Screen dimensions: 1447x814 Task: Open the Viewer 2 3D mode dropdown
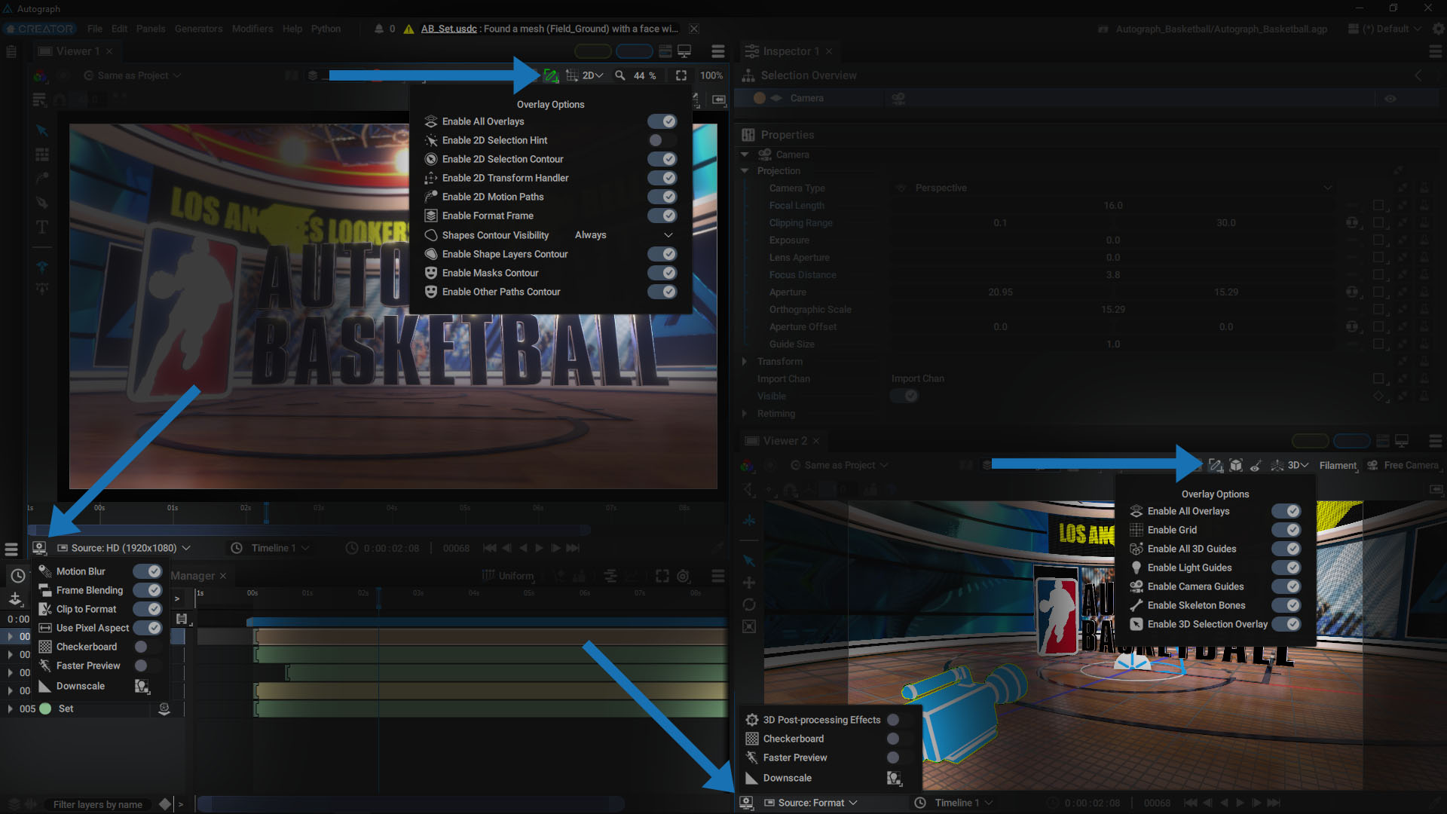click(x=1298, y=466)
